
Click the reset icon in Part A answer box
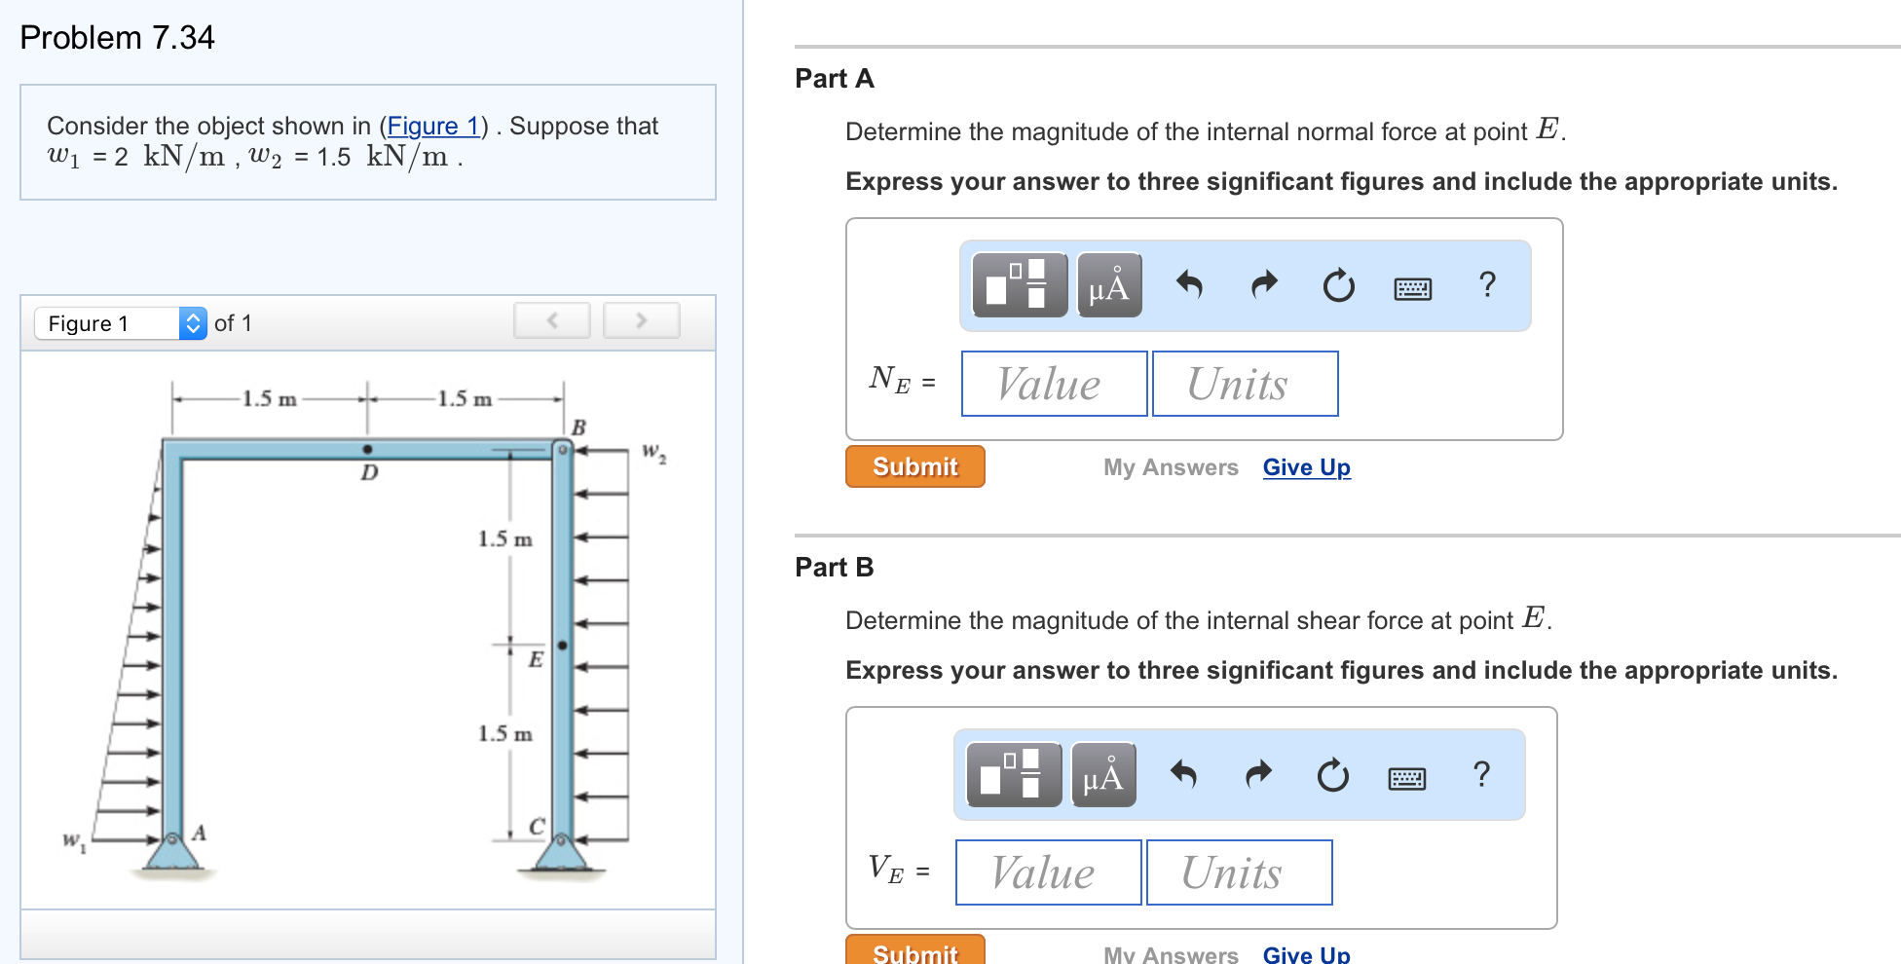1338,285
